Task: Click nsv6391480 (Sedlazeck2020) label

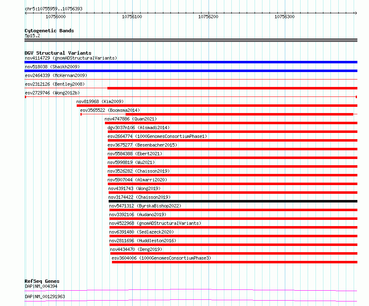Action: click(141, 232)
